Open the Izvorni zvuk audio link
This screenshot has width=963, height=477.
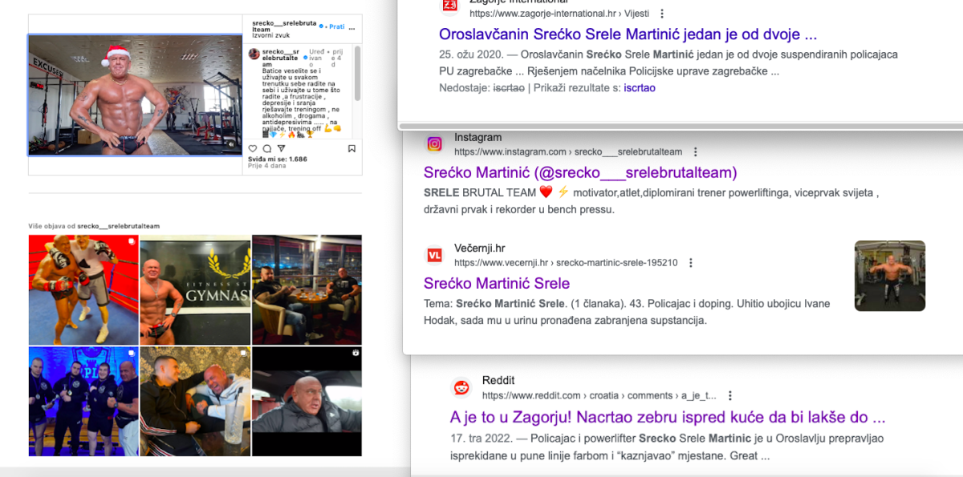pos(270,35)
